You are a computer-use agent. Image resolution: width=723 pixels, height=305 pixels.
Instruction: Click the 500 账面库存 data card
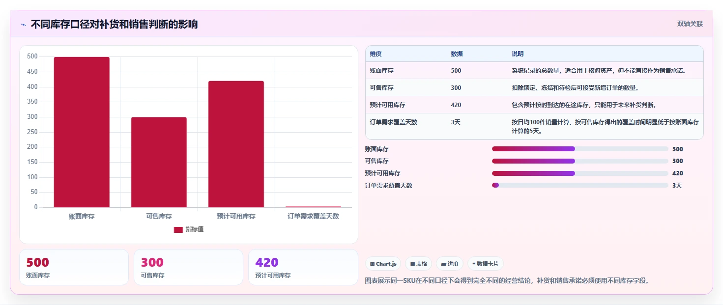tap(74, 267)
